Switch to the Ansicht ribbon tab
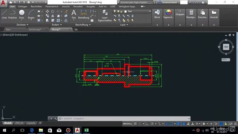This screenshot has width=238, height=134. point(66,7)
